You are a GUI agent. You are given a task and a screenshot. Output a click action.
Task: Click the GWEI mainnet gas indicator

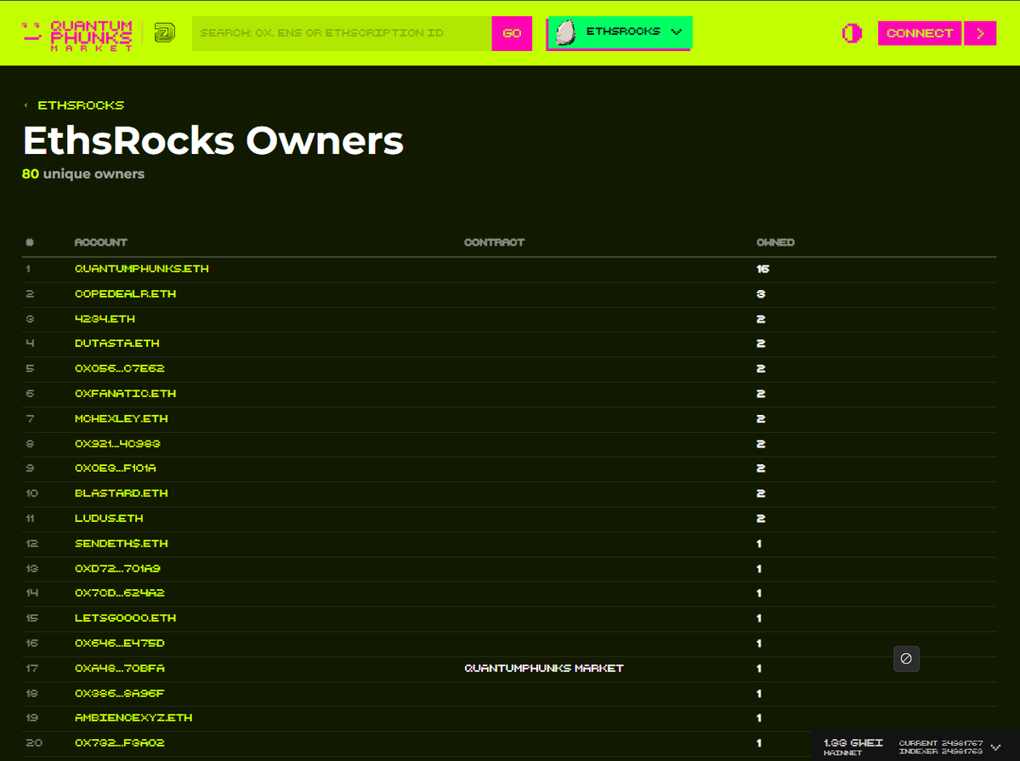[x=853, y=747]
